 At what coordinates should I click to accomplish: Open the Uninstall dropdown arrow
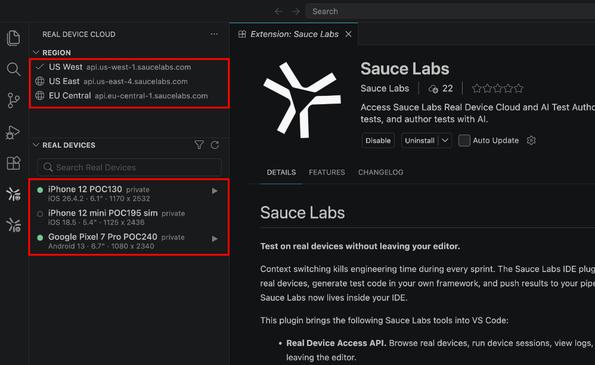pyautogui.click(x=445, y=141)
